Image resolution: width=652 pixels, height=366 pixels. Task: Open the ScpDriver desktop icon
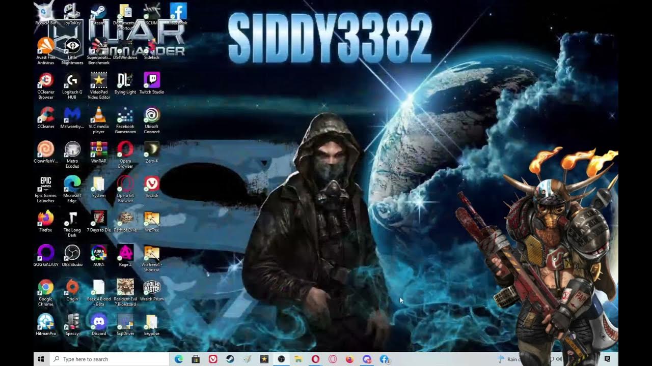pyautogui.click(x=125, y=325)
